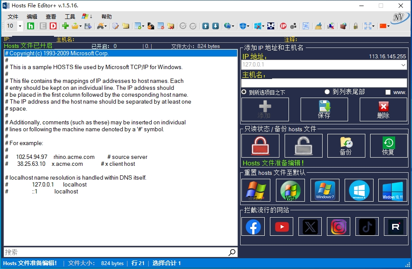Click the blue down-arrow move down icon

tap(216, 26)
